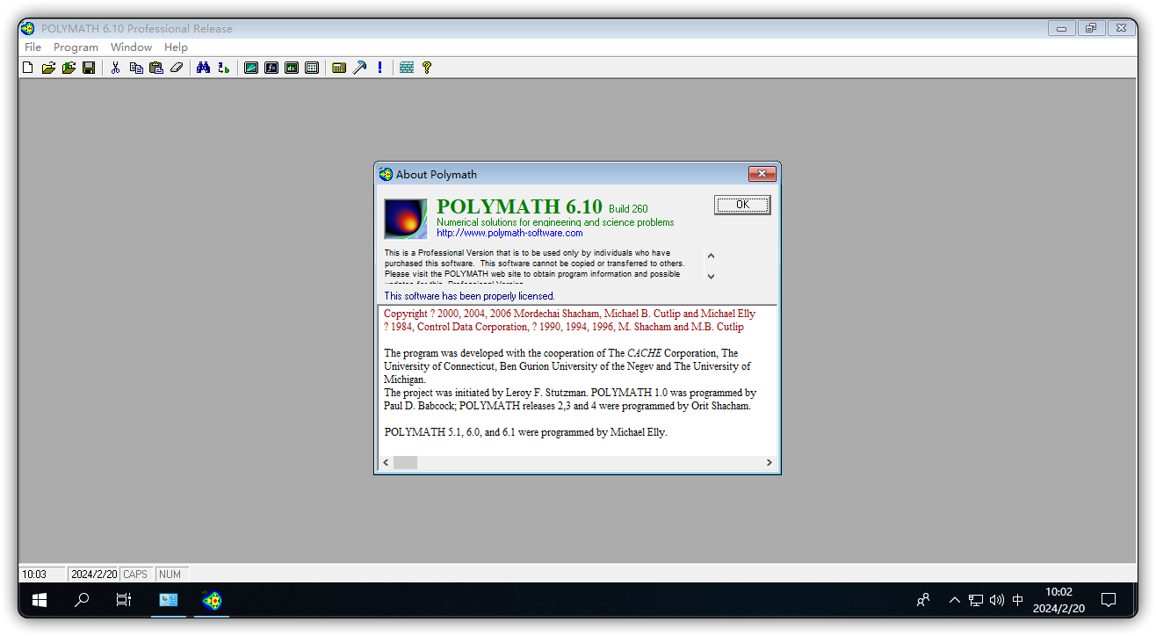Select the Cut scissors icon
The height and width of the screenshot is (636, 1156).
coord(115,67)
